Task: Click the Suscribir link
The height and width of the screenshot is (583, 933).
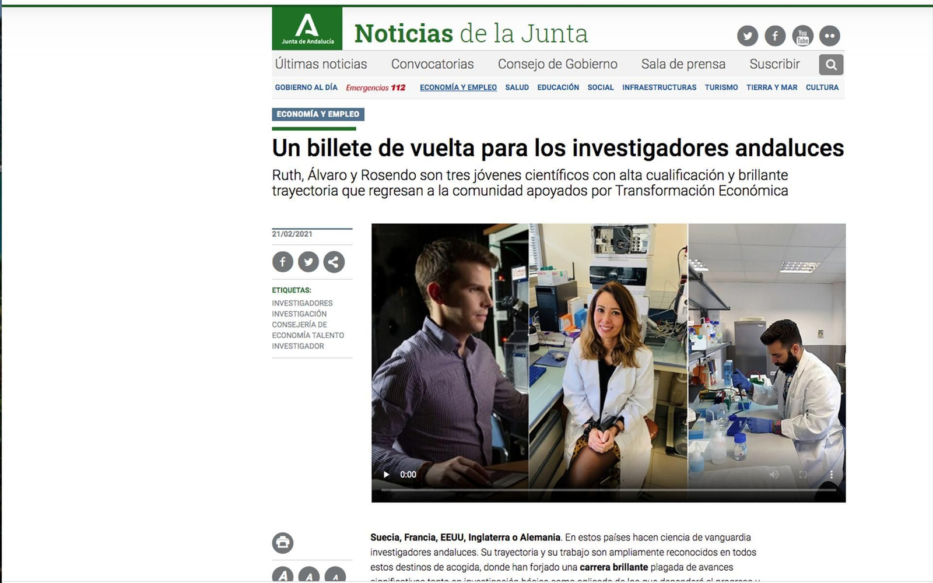Action: pyautogui.click(x=774, y=64)
